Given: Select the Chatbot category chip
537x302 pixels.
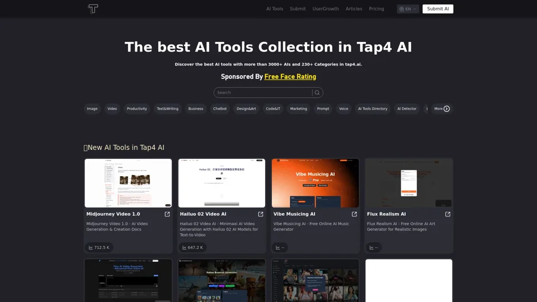Looking at the screenshot, I should tap(220, 109).
